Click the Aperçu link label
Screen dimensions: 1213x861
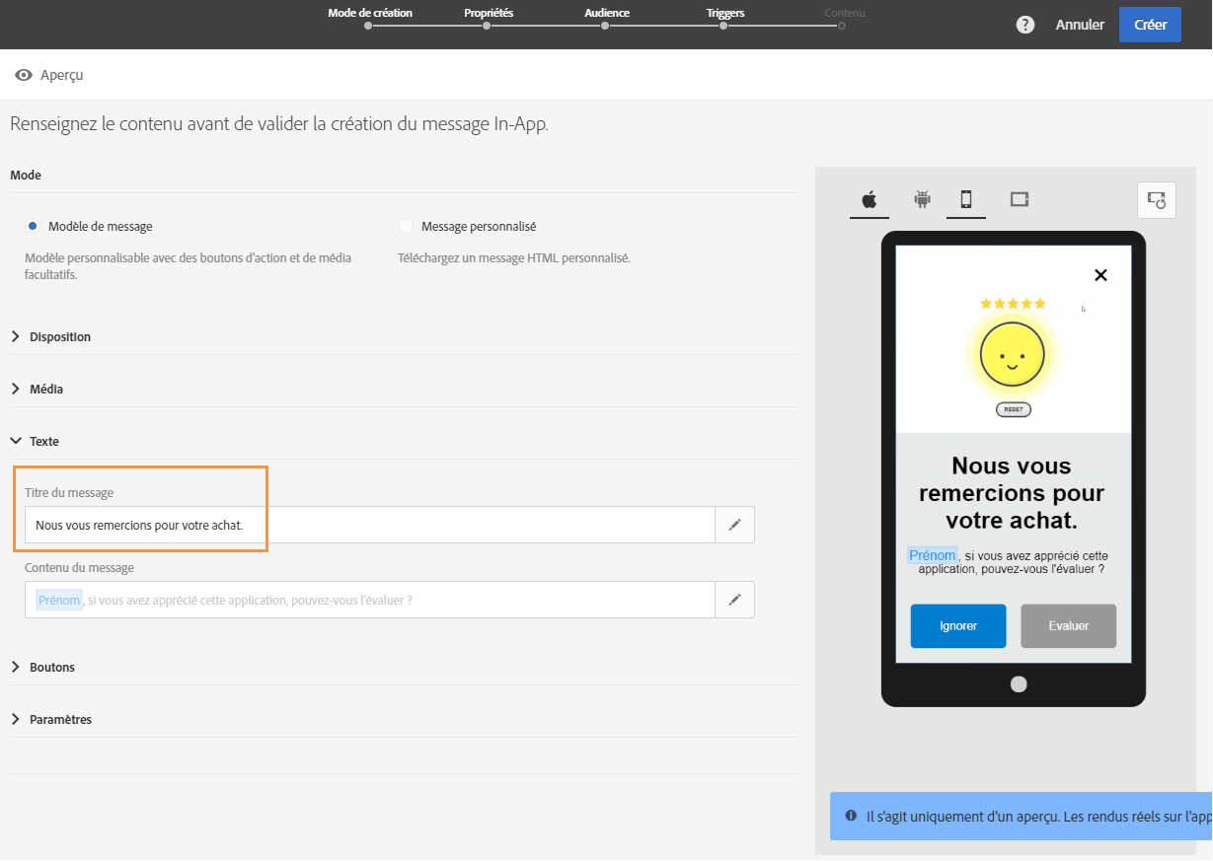(x=61, y=75)
